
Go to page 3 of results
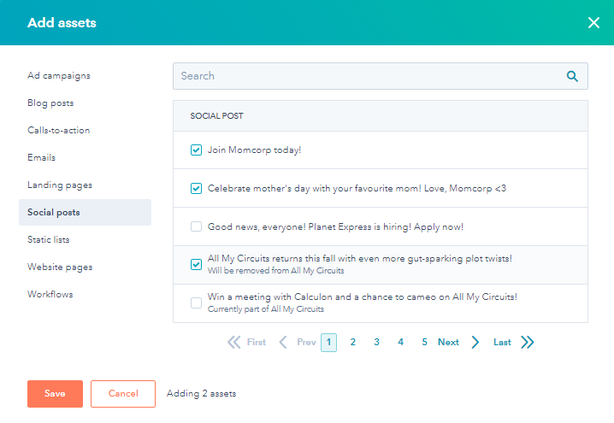(377, 342)
